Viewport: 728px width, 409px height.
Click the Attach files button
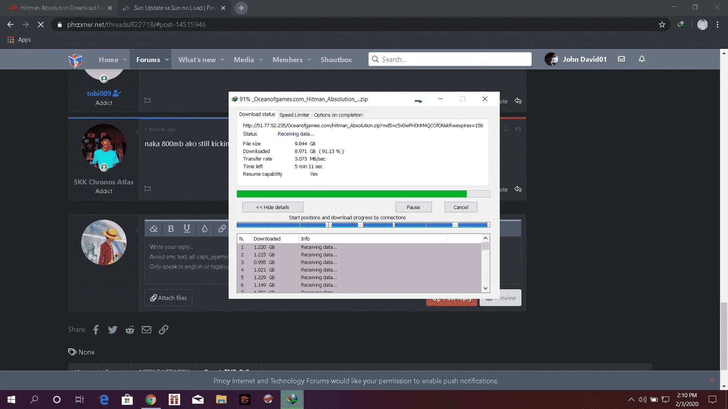[168, 298]
